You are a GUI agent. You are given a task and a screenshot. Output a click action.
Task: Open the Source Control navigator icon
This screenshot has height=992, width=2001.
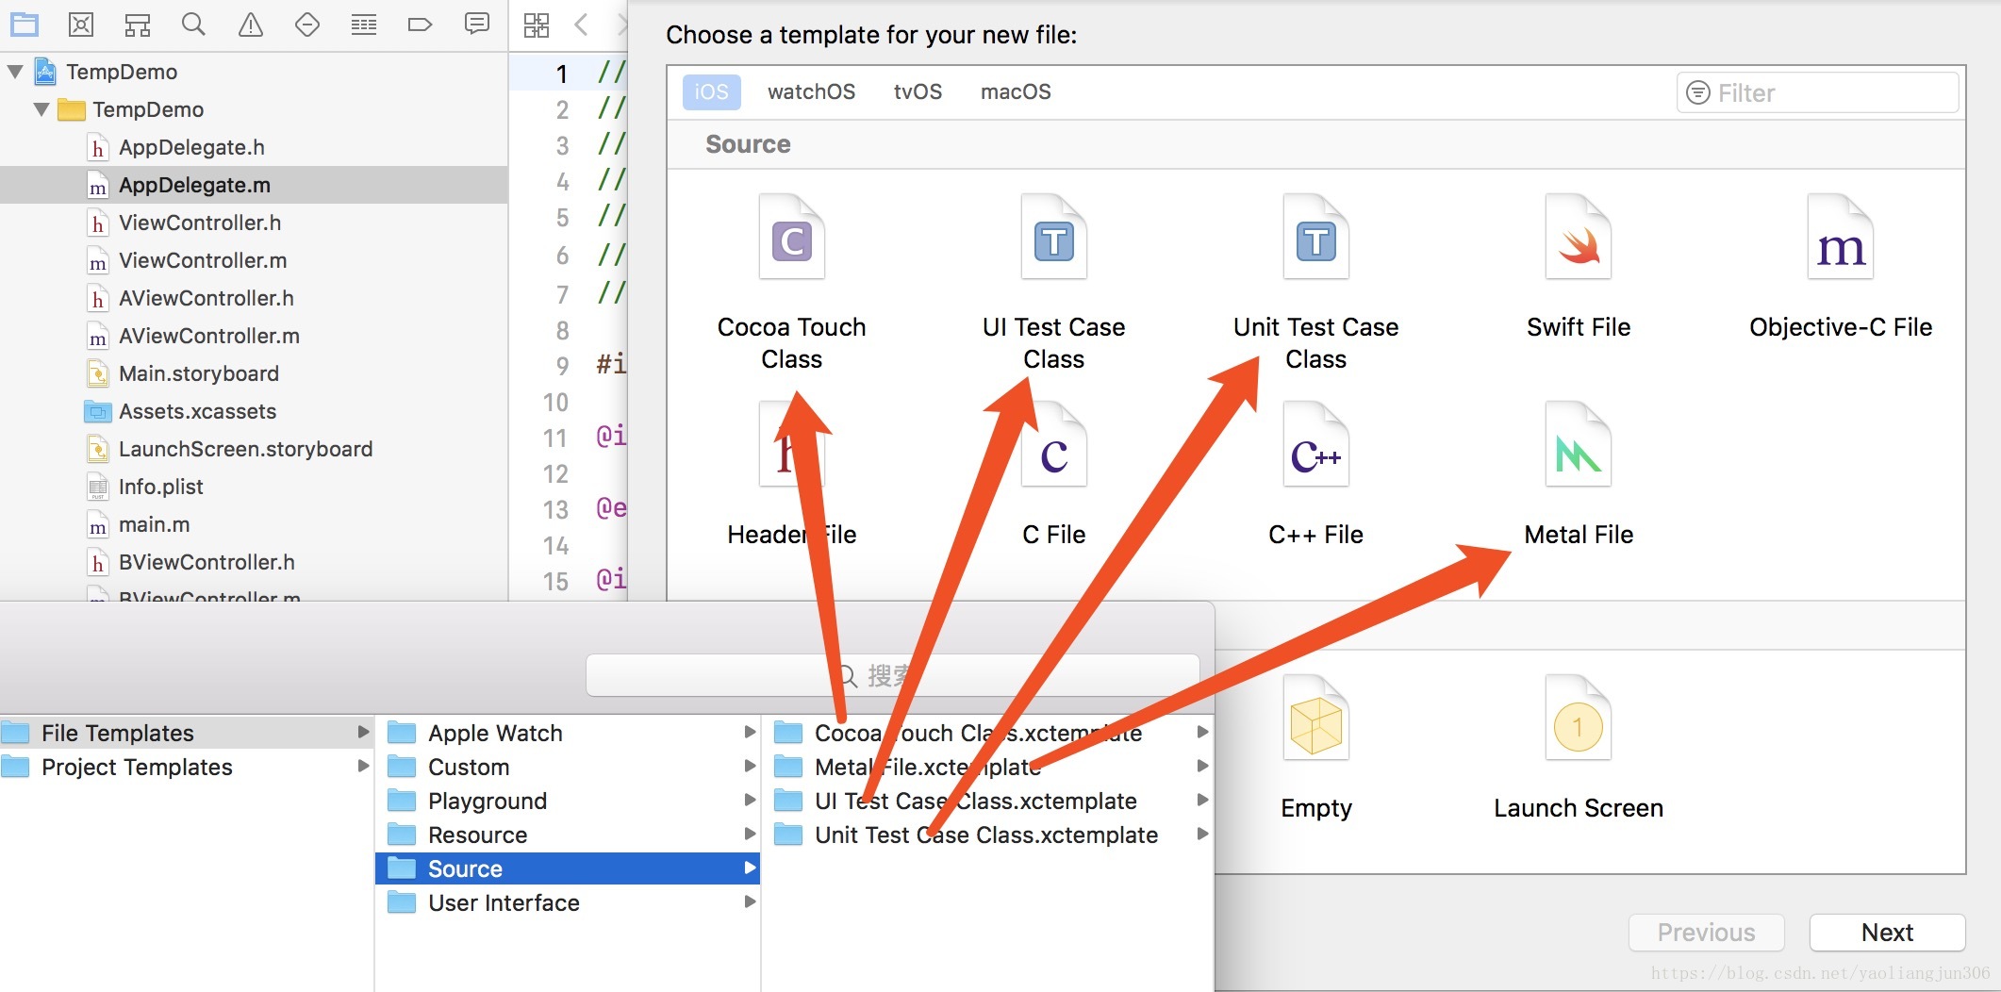click(81, 25)
